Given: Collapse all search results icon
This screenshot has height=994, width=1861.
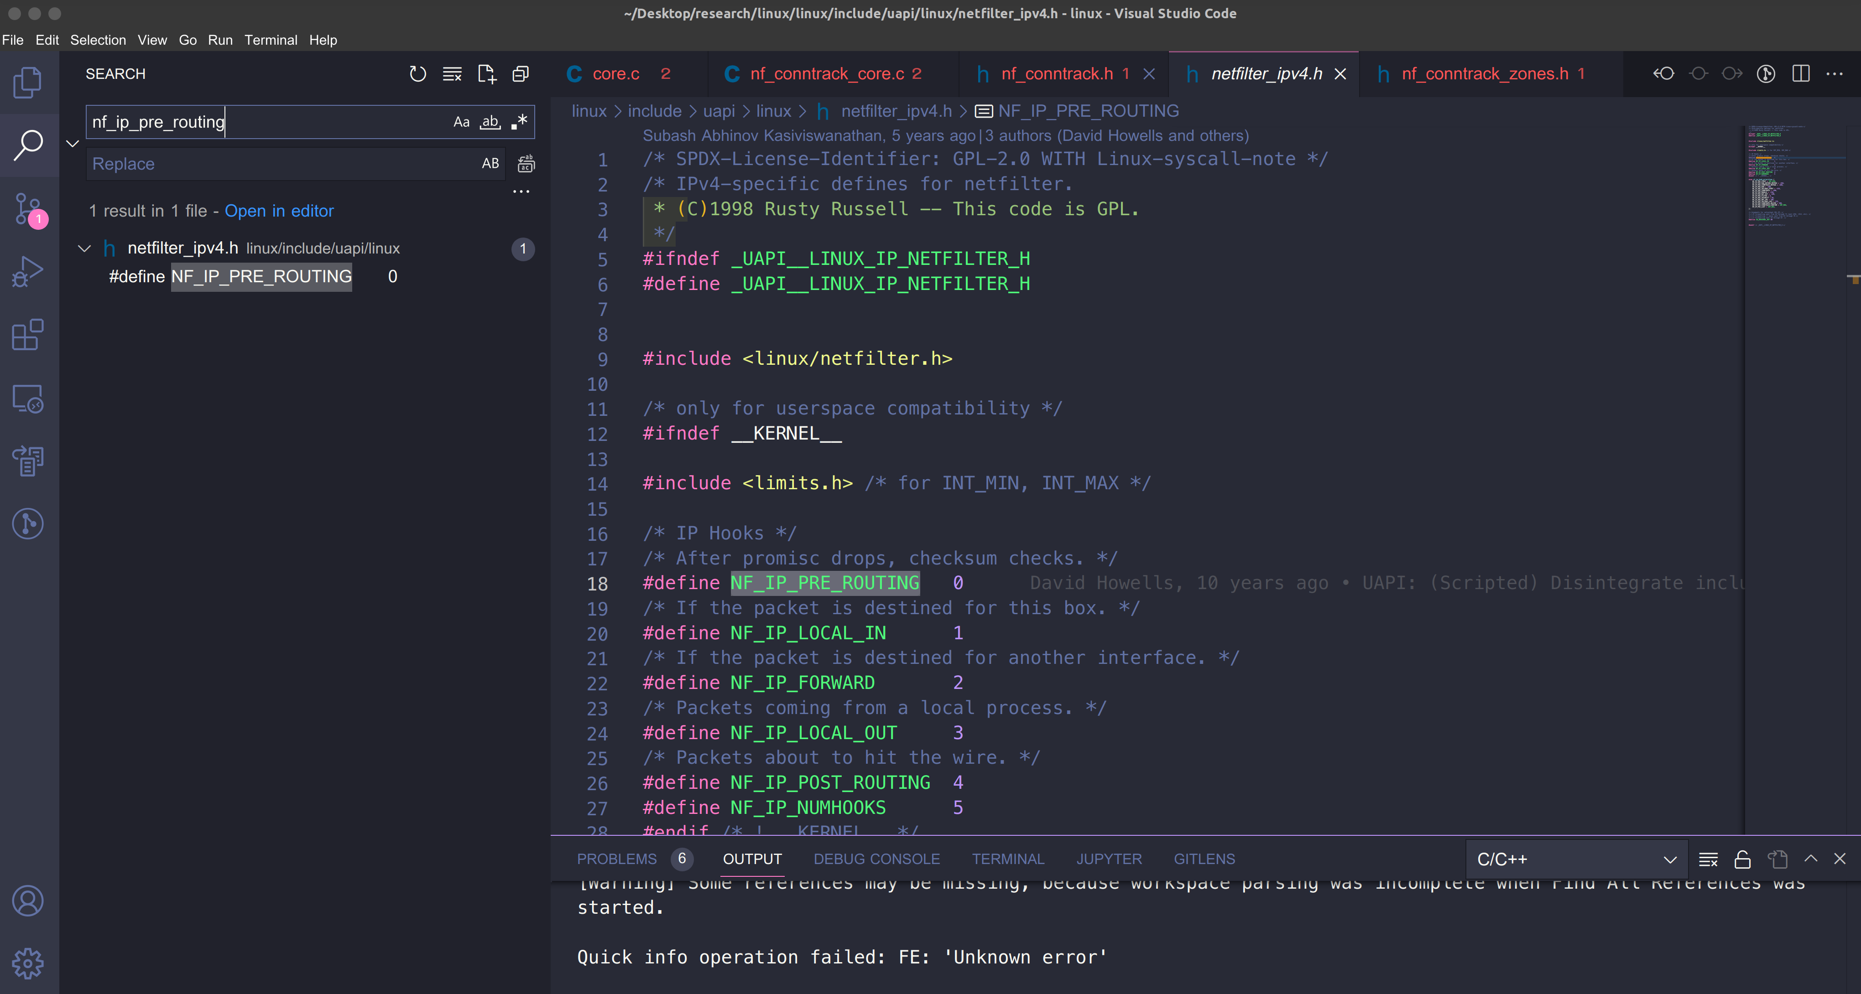Looking at the screenshot, I should point(521,73).
